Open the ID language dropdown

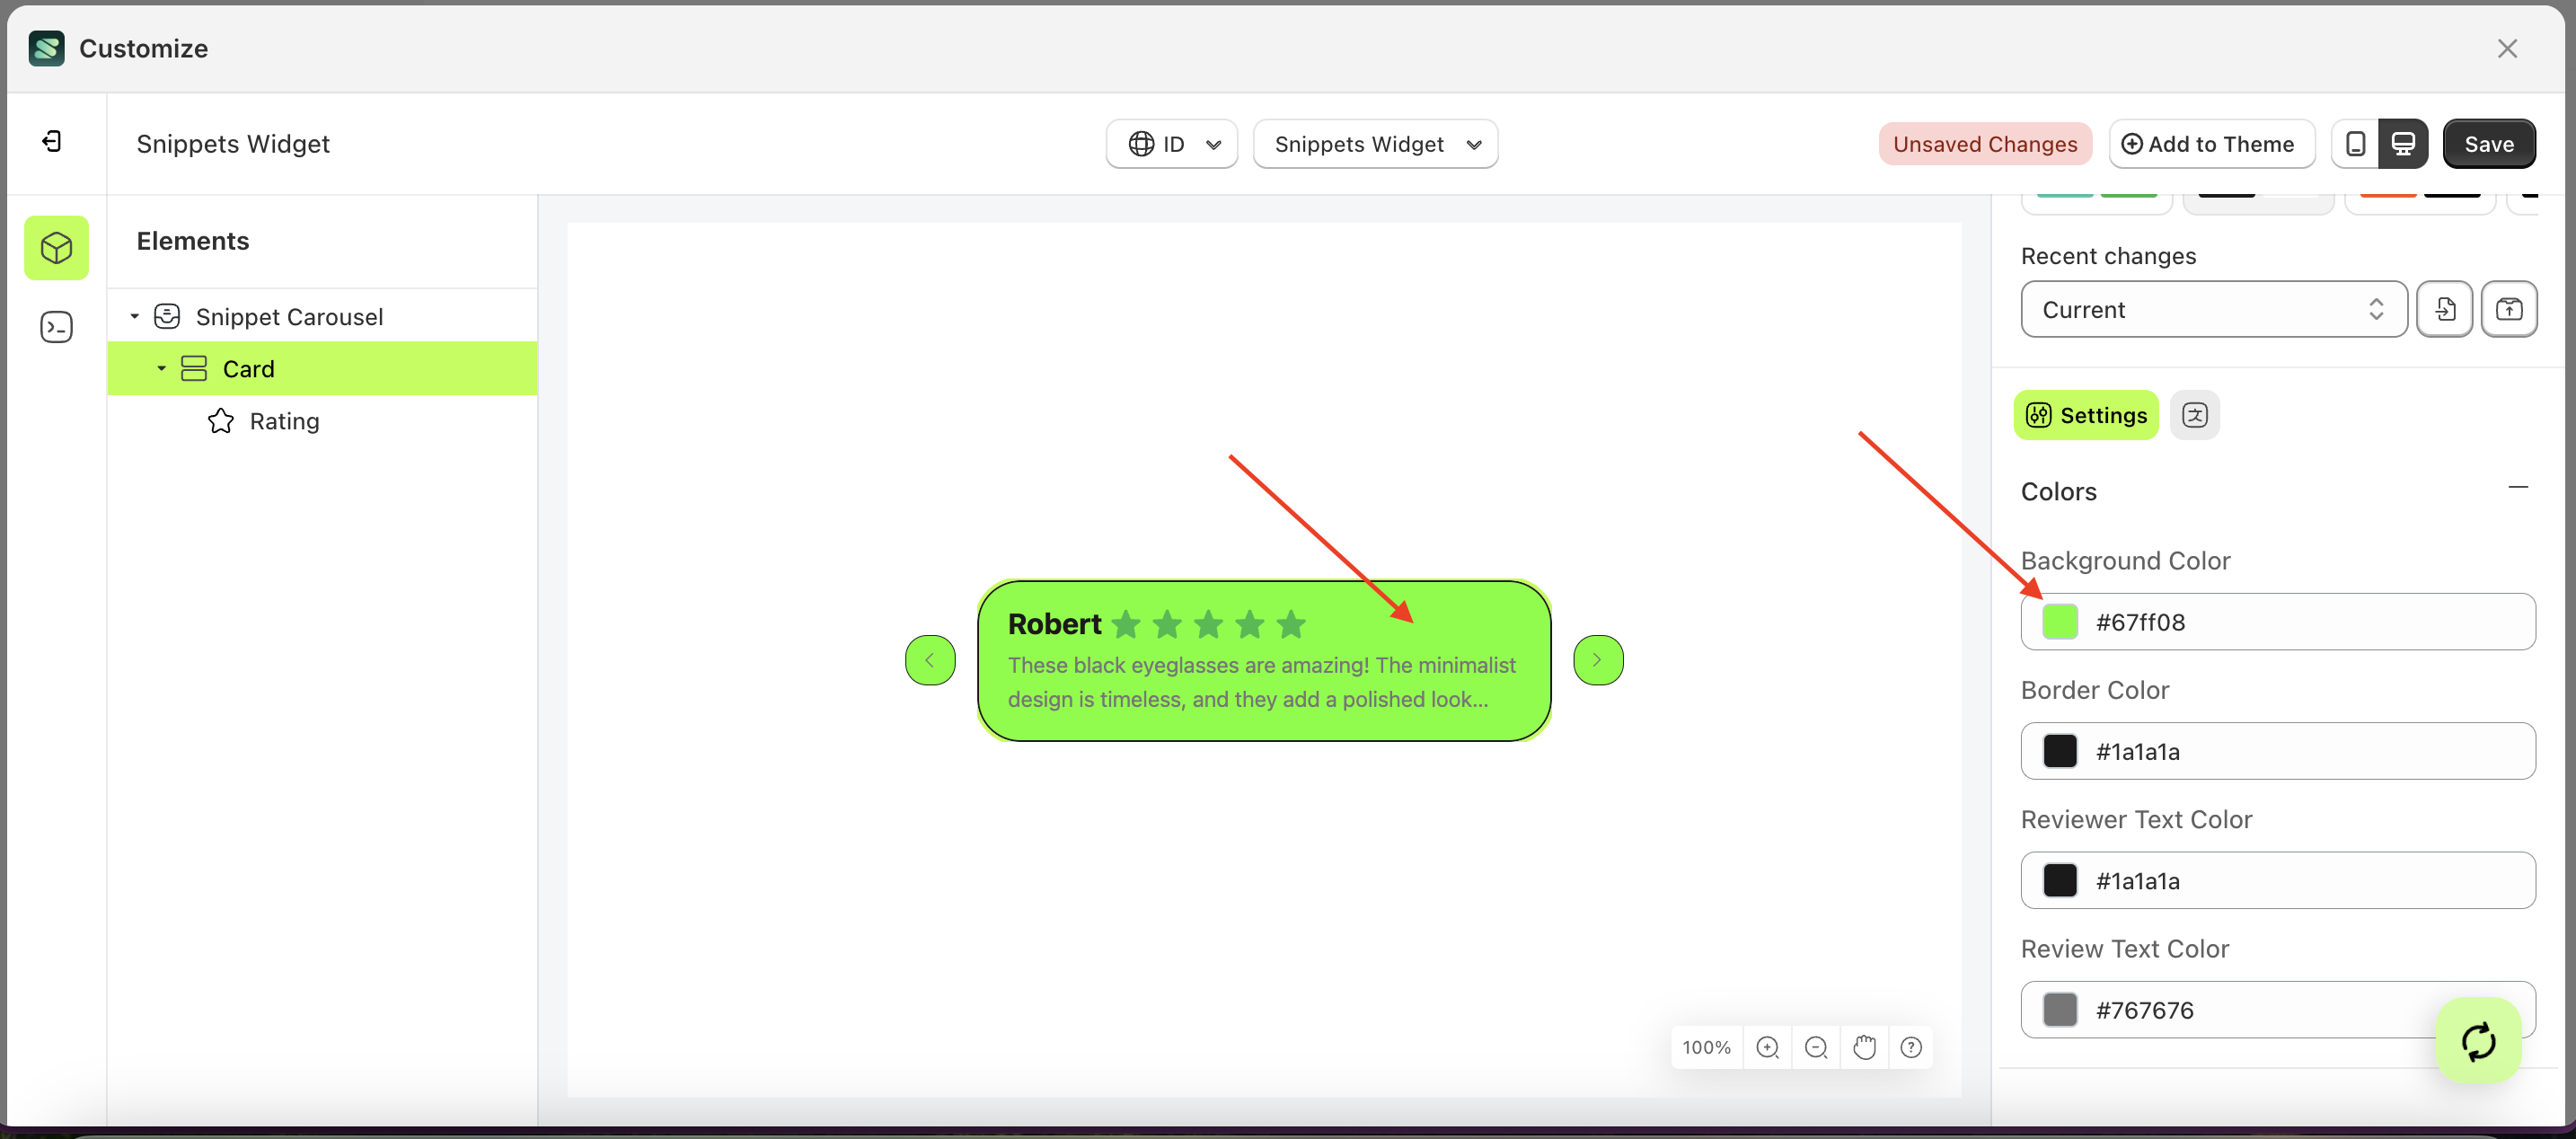click(1171, 143)
